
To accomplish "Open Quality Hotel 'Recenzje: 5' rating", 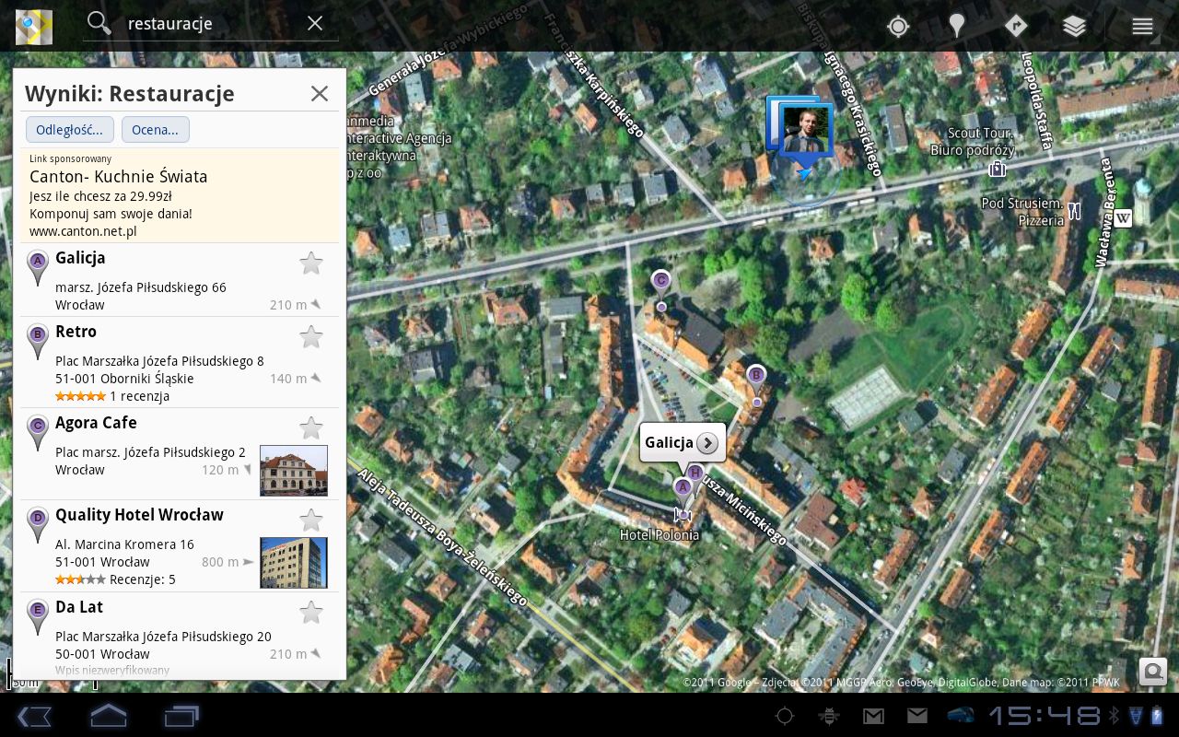I will 115,579.
